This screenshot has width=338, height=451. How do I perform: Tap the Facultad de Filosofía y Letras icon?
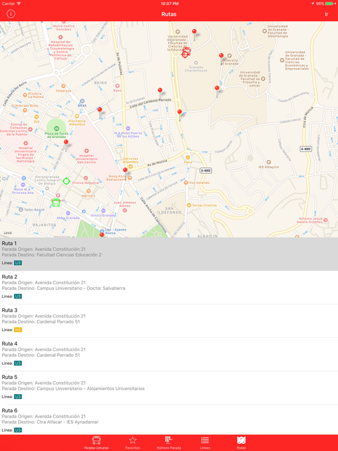pyautogui.click(x=263, y=79)
